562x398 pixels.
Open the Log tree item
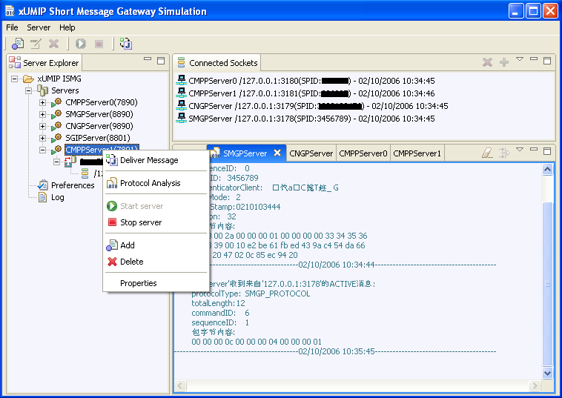point(57,197)
